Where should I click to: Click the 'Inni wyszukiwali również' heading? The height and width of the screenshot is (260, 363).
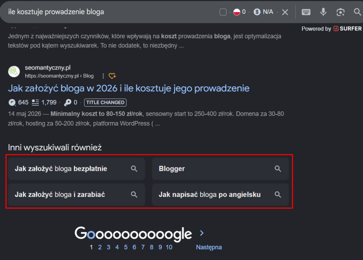tap(55, 147)
